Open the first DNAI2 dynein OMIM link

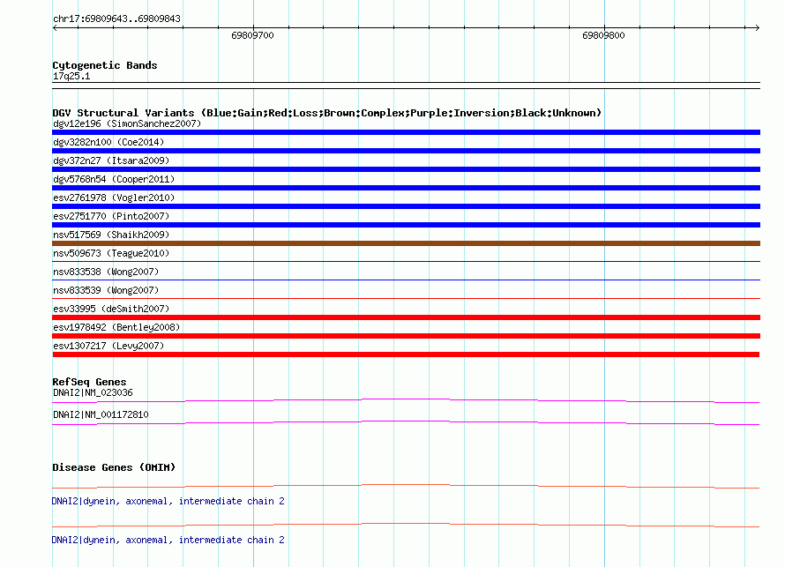click(x=168, y=502)
